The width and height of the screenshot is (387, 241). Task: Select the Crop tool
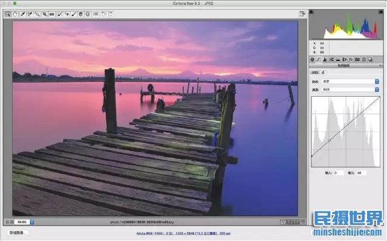coord(44,14)
